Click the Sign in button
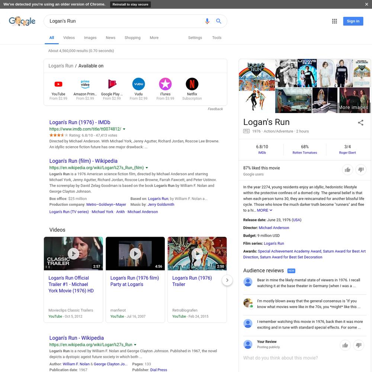 (353, 21)
